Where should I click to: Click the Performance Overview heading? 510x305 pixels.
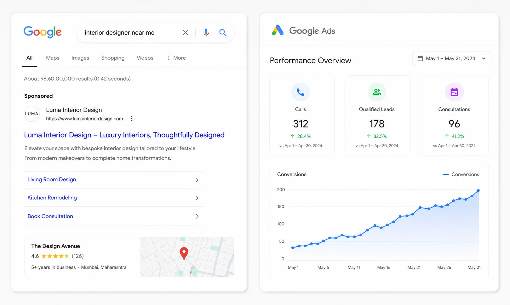311,60
